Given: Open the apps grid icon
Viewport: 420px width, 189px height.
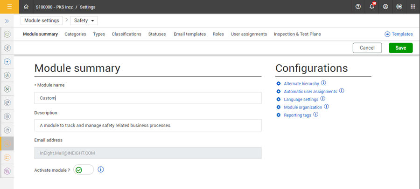Looking at the screenshot, I should (413, 7).
